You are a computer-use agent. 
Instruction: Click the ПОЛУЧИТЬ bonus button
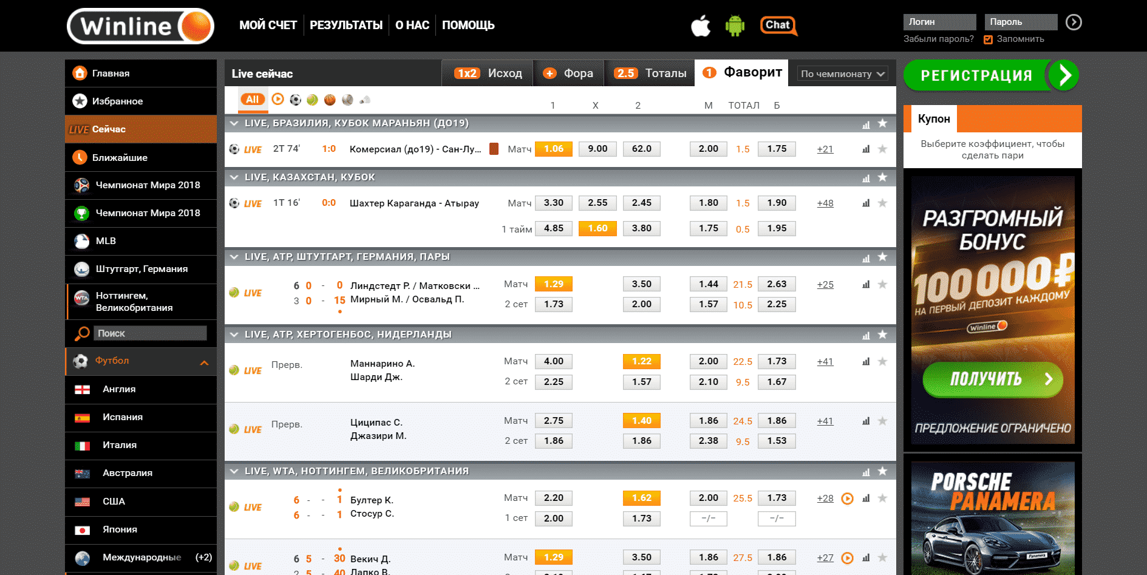[992, 379]
